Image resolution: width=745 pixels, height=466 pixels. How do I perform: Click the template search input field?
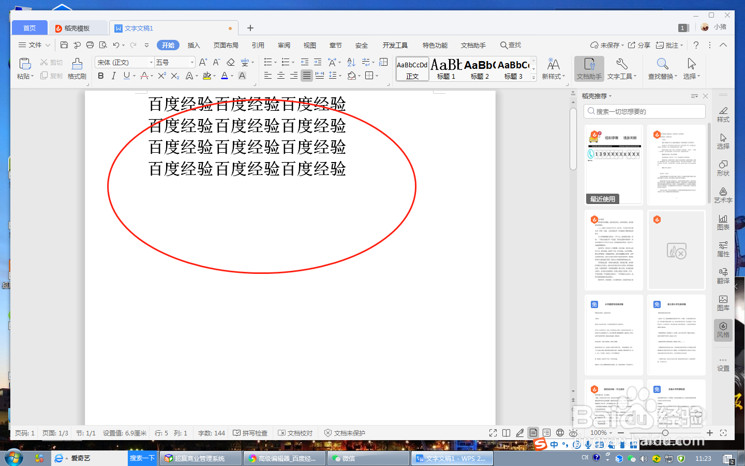coord(645,111)
